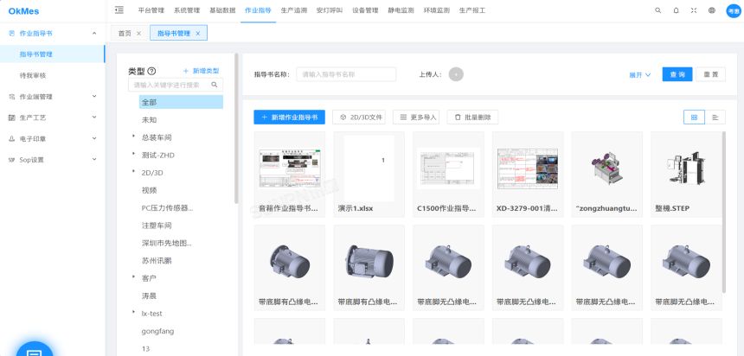Switch to list view icon
Screen dimensions: 744x356
[x=715, y=118]
